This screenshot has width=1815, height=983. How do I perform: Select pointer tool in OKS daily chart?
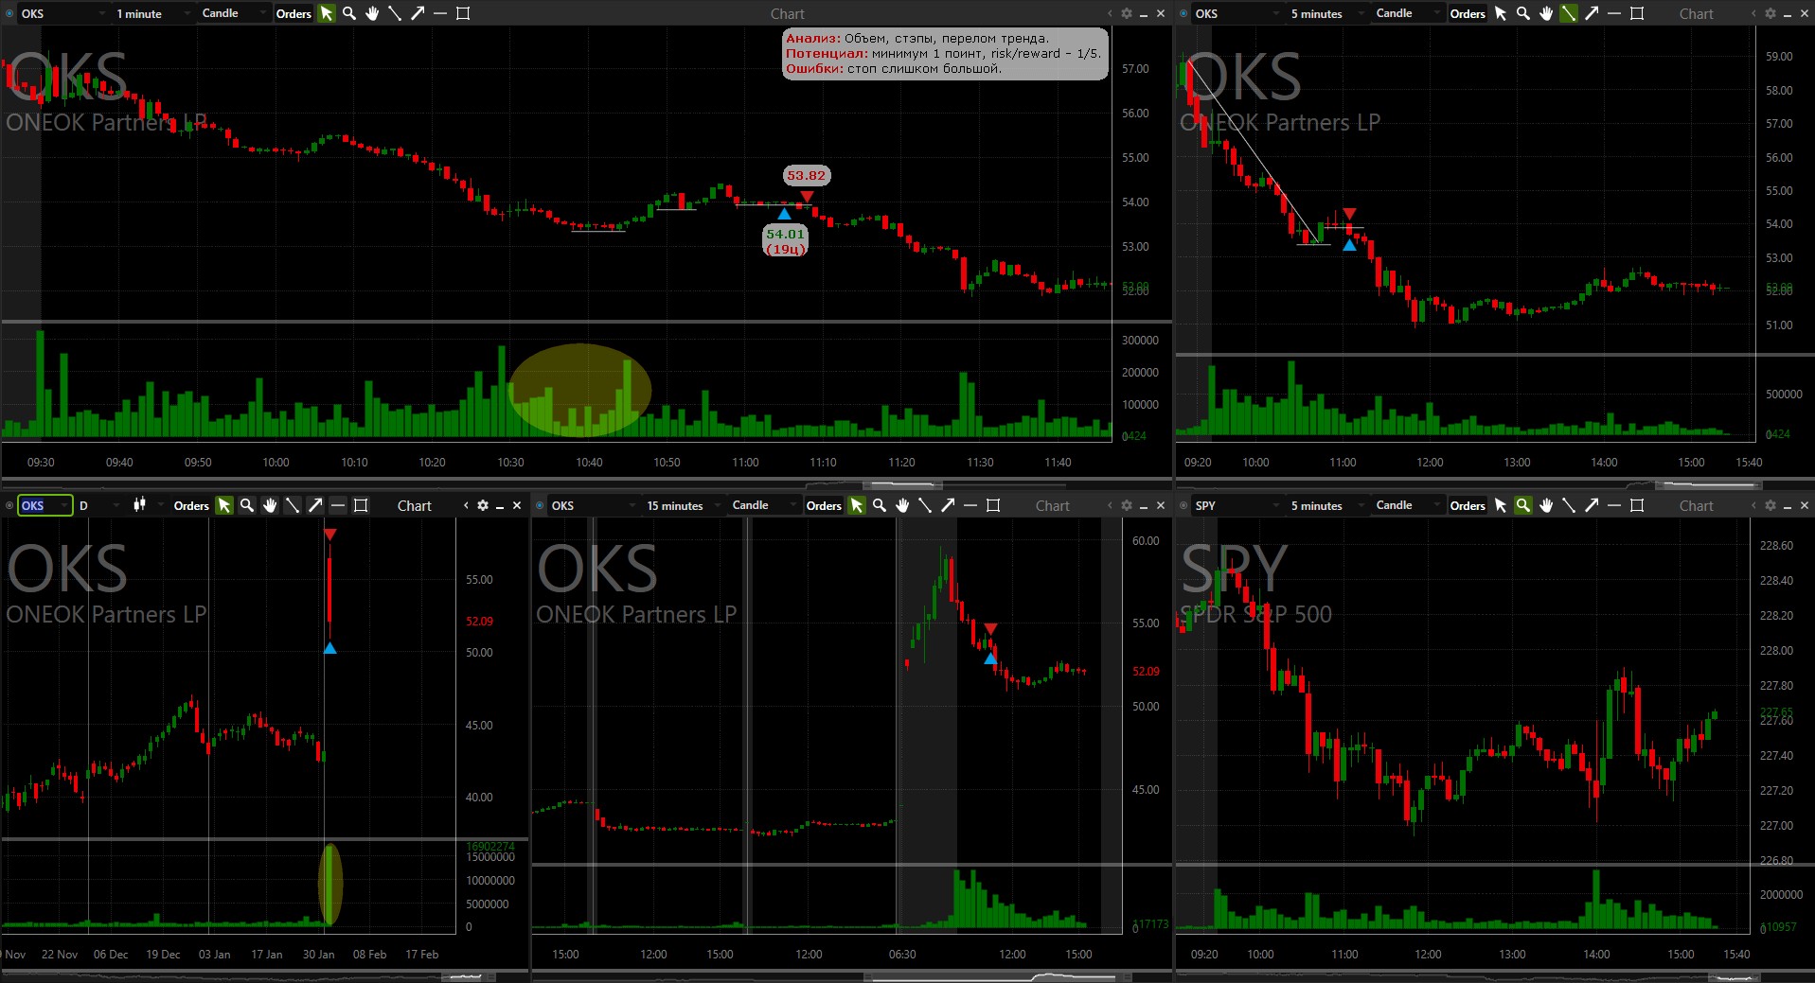pyautogui.click(x=224, y=505)
